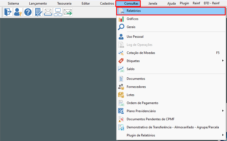Click the Lotes boxes icon

121,95
